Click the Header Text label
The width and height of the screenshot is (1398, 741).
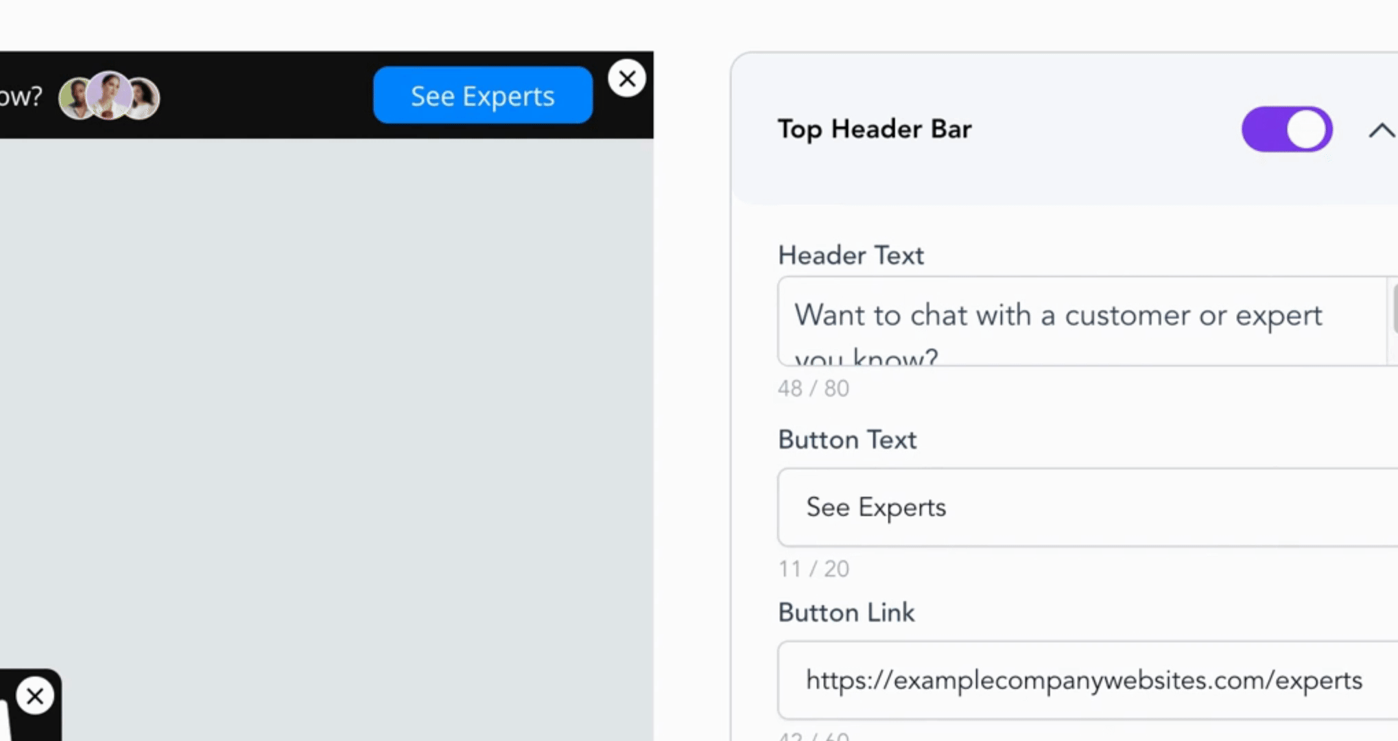pyautogui.click(x=851, y=256)
